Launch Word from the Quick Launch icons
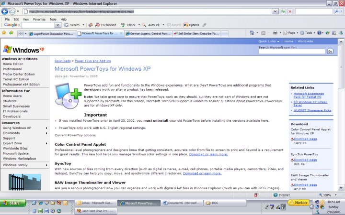The width and height of the screenshot is (345, 215). click(x=46, y=211)
